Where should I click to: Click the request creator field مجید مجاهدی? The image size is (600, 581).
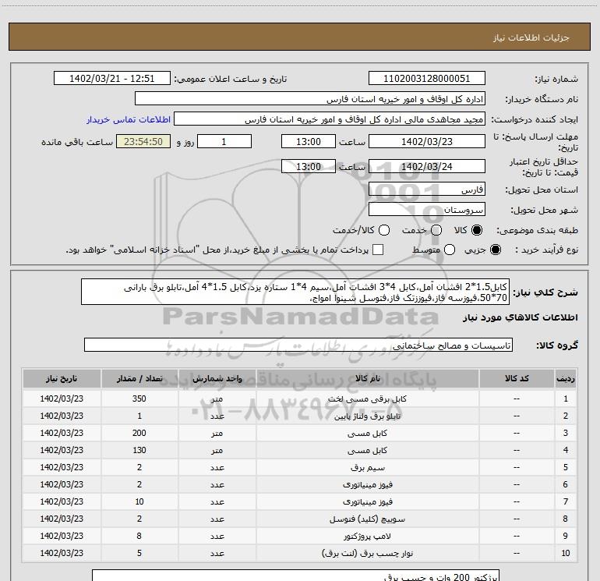pyautogui.click(x=330, y=119)
